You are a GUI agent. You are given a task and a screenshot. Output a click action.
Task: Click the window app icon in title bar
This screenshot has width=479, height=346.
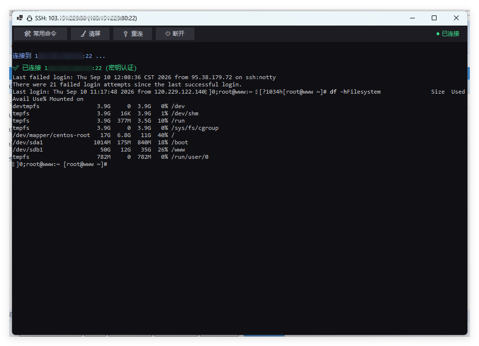tap(20, 18)
